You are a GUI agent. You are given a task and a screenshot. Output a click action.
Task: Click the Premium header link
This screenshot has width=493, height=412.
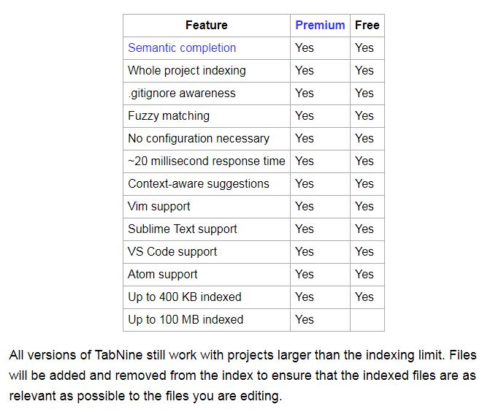pos(320,25)
